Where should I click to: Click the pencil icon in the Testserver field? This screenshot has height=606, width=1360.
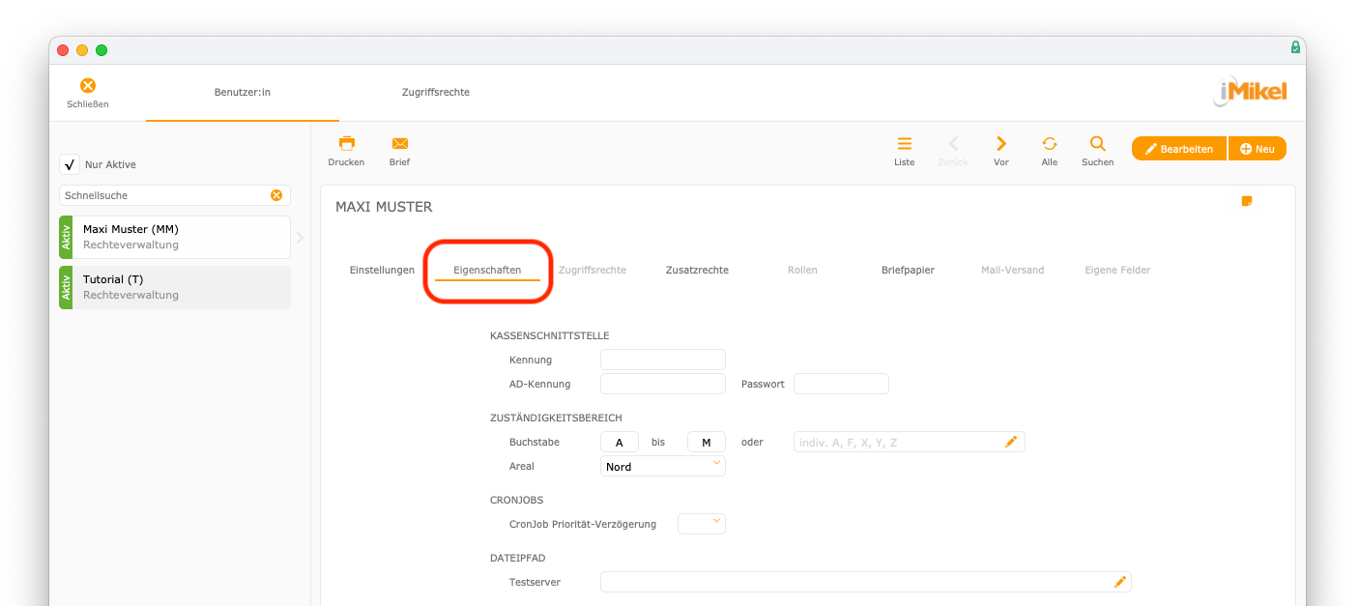point(1120,582)
